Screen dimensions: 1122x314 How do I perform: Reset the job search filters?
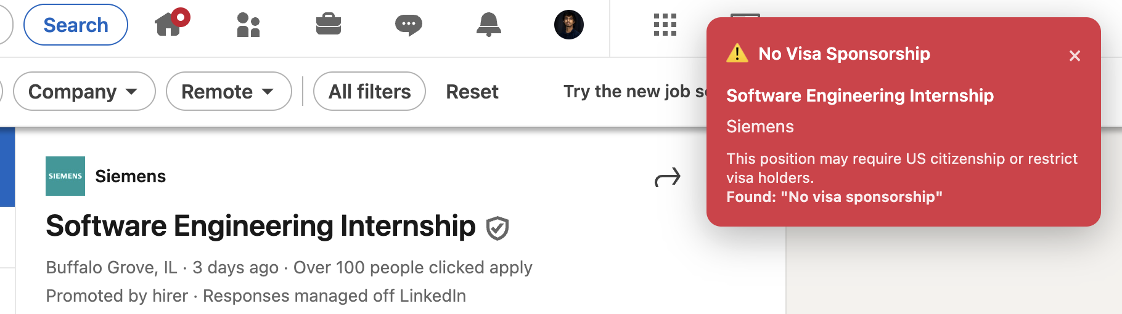point(472,92)
